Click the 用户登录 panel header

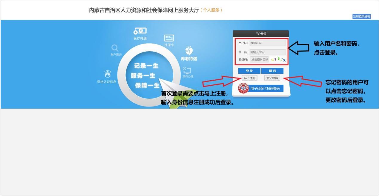(261, 34)
